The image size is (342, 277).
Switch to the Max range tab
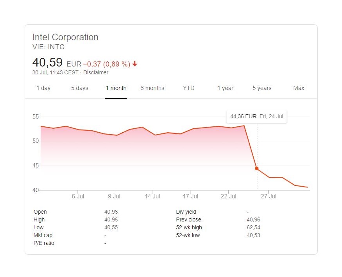click(x=299, y=88)
